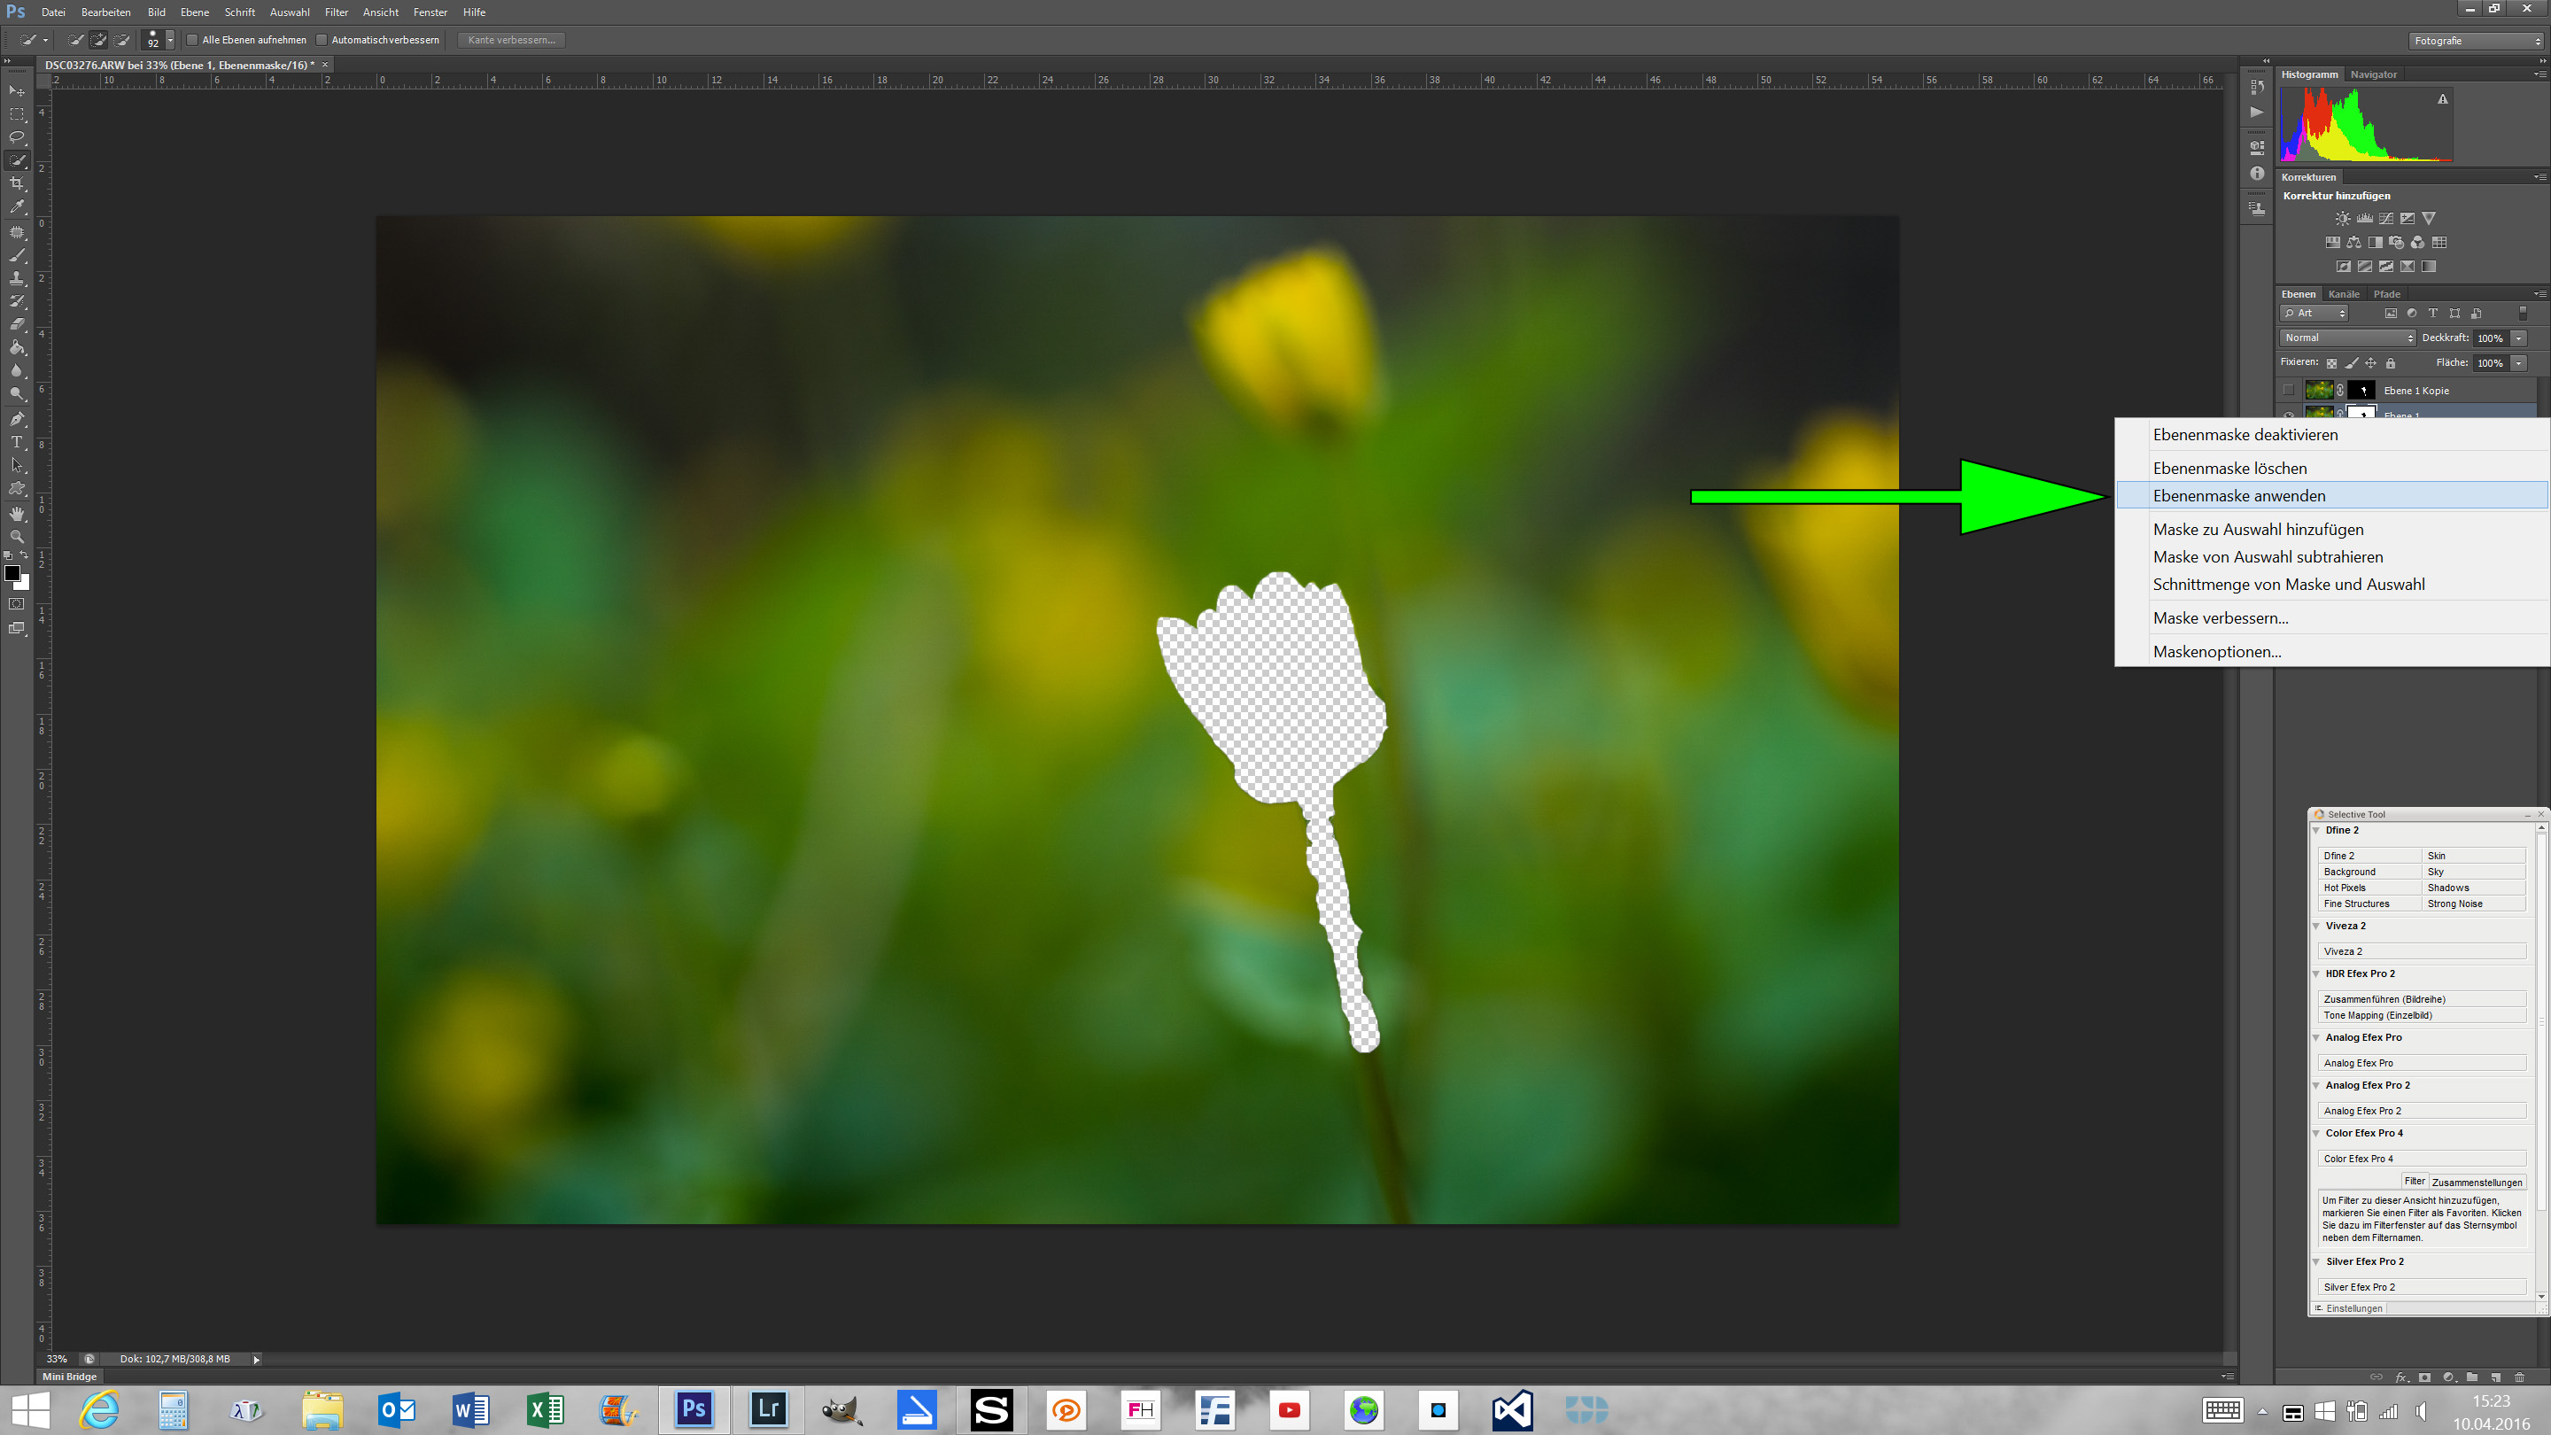Click the Kante verbessern button
This screenshot has height=1435, width=2551.
click(x=511, y=40)
